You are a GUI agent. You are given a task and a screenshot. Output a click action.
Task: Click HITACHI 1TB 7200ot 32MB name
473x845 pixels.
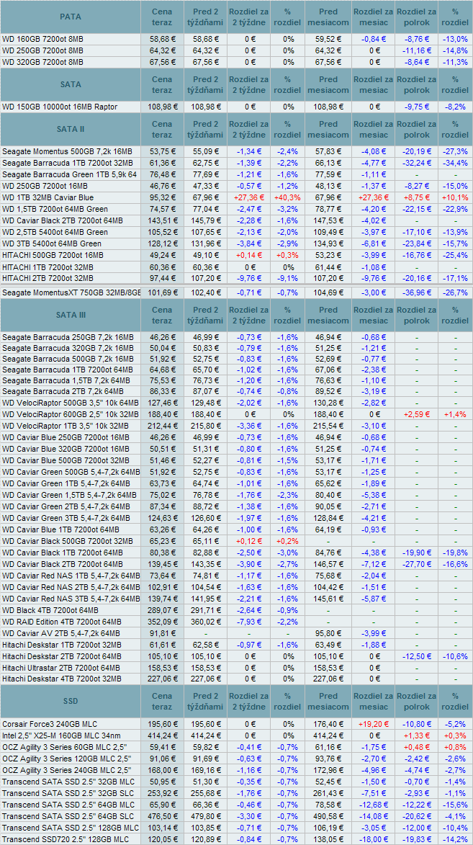point(48,267)
